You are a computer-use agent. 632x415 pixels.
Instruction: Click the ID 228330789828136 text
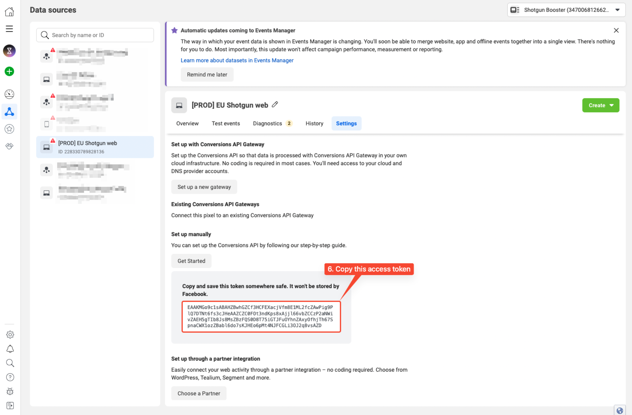(81, 152)
